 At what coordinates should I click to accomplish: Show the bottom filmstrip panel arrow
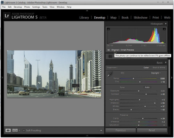[87, 136]
